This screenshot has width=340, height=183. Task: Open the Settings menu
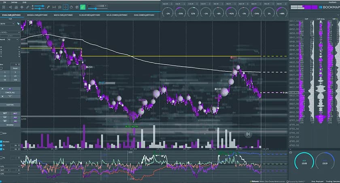14,2
